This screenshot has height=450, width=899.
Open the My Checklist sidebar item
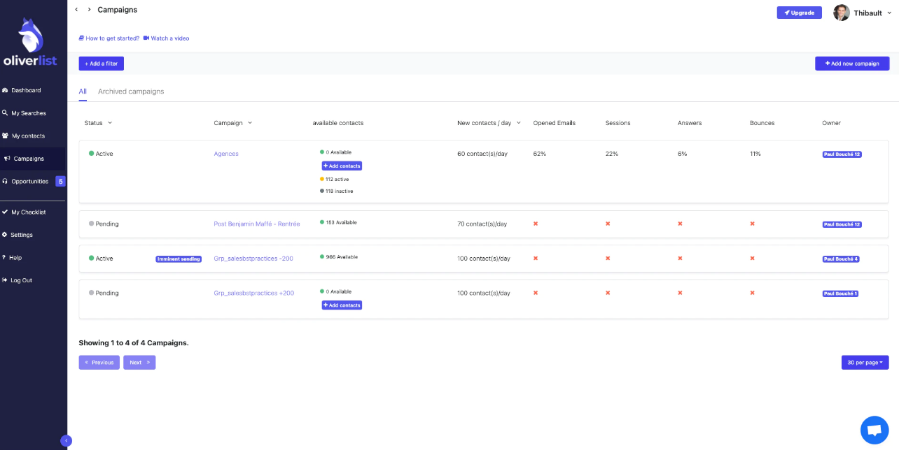pyautogui.click(x=28, y=212)
